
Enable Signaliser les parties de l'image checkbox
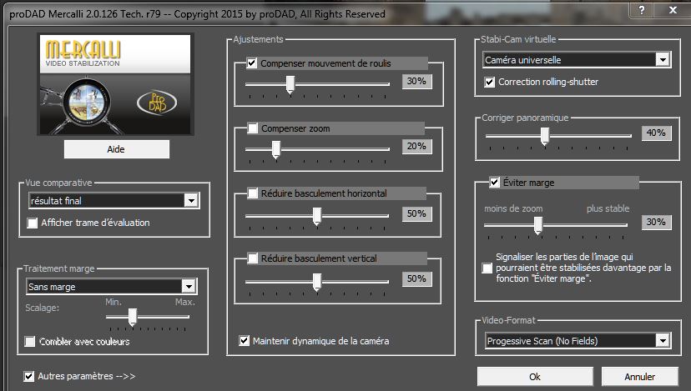tap(487, 268)
